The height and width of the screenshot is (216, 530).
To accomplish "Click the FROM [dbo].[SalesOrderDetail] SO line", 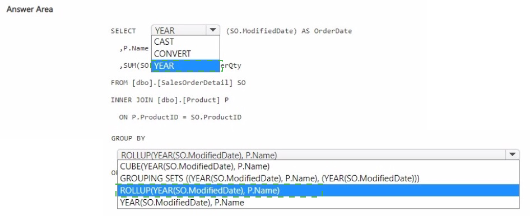I will [x=178, y=83].
